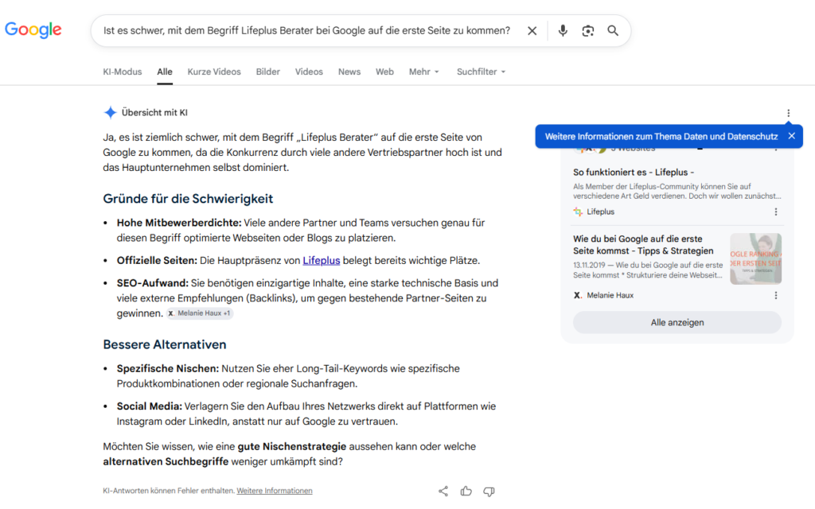Image resolution: width=815 pixels, height=509 pixels.
Task: Click Alle anzeigen button
Action: (x=677, y=323)
